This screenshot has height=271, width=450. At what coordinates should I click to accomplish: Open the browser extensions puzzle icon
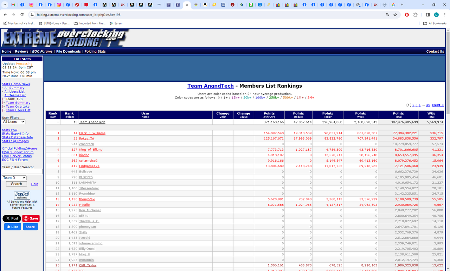(416, 15)
